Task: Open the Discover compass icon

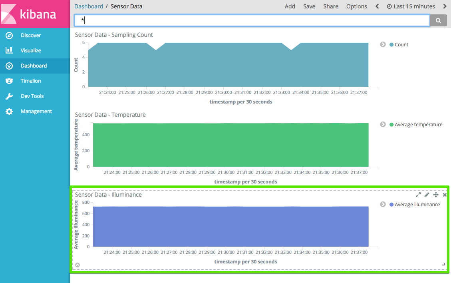Action: coord(9,36)
